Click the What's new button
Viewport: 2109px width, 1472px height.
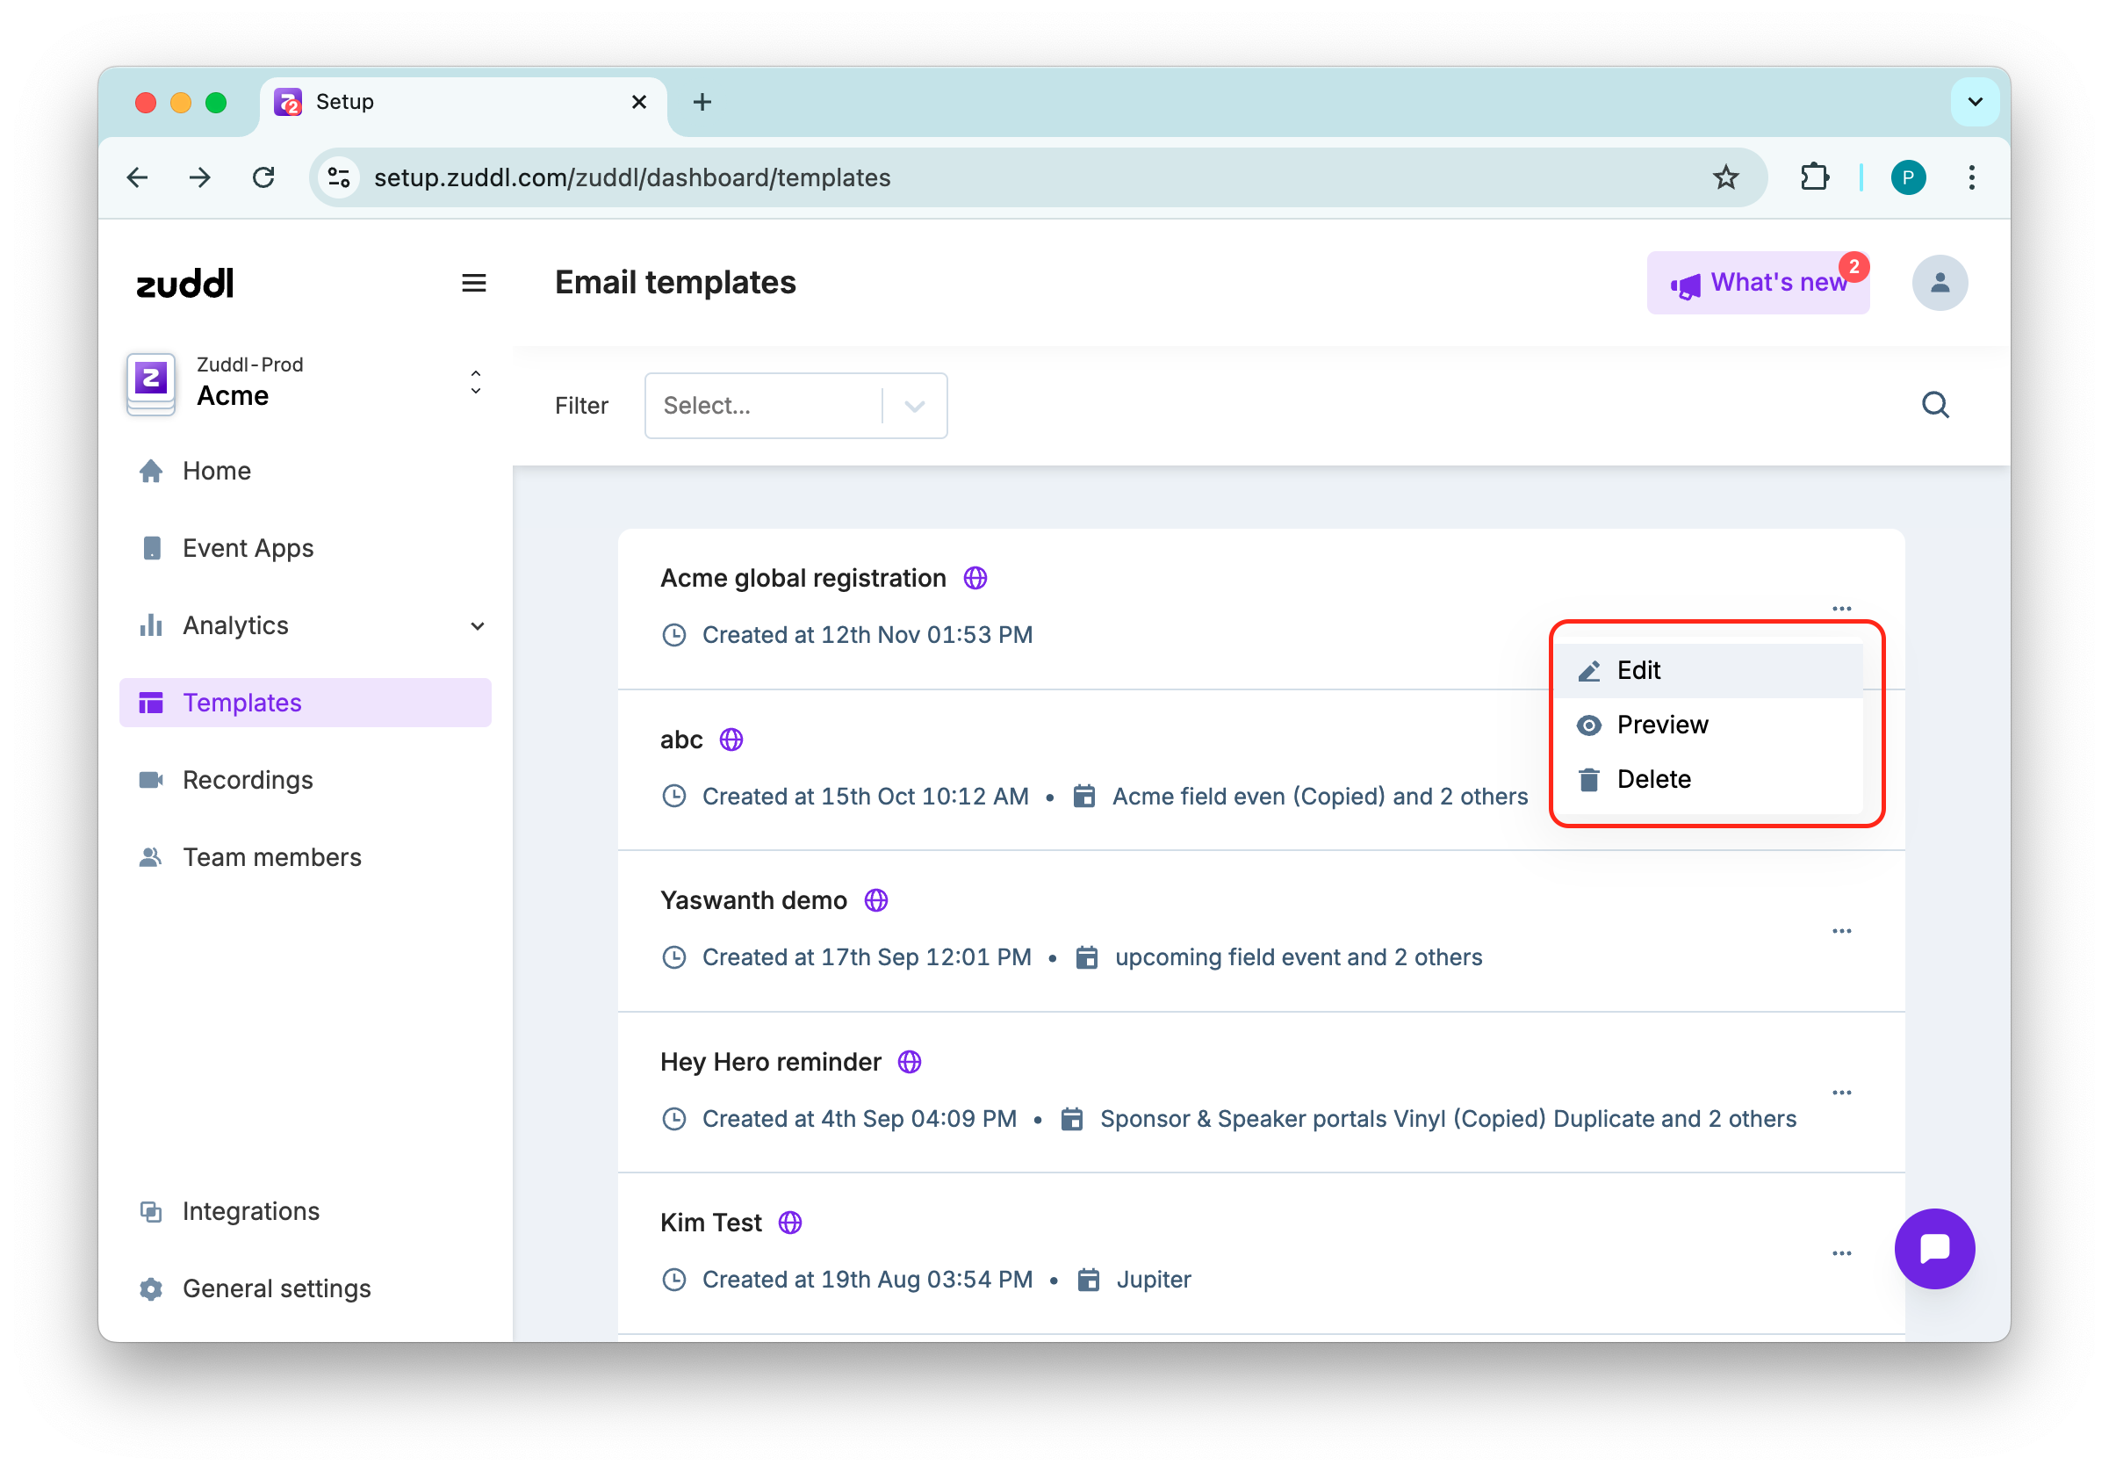click(1758, 283)
